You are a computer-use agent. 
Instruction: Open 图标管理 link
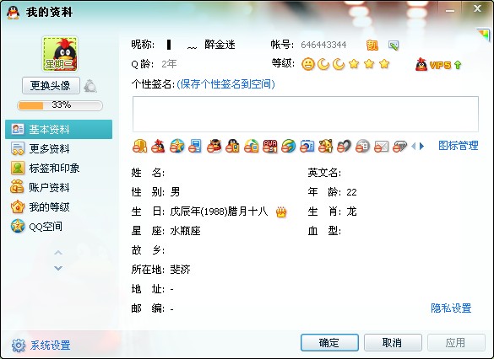[x=458, y=146]
